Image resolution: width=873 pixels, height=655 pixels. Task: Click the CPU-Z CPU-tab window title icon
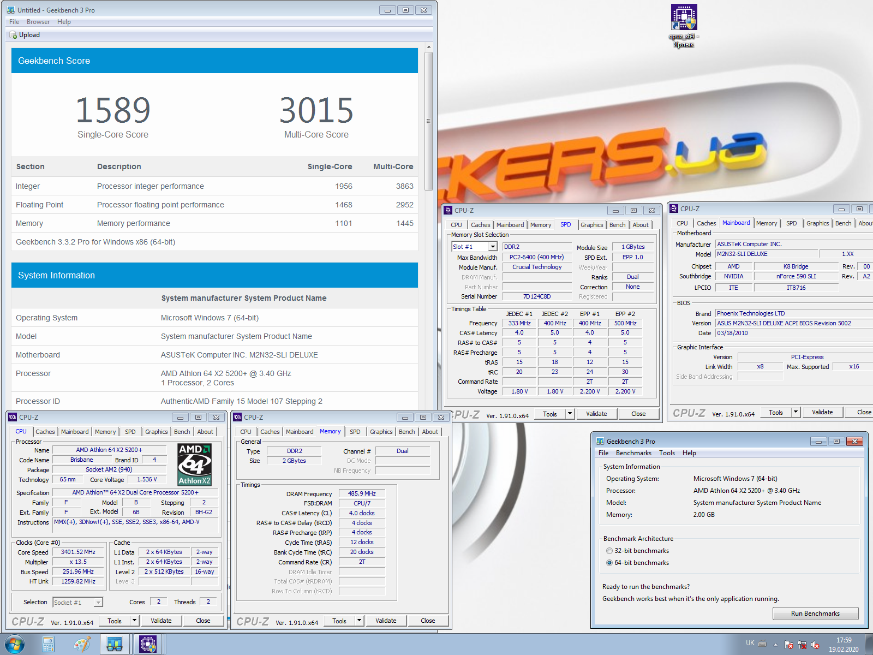(x=13, y=417)
